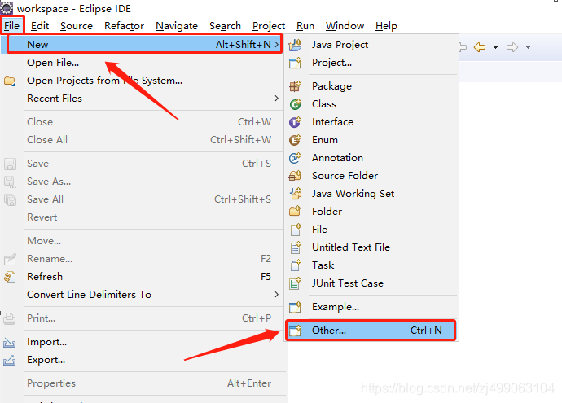Viewport: 562px width, 403px height.
Task: Click the green Class icon
Action: [x=296, y=104]
